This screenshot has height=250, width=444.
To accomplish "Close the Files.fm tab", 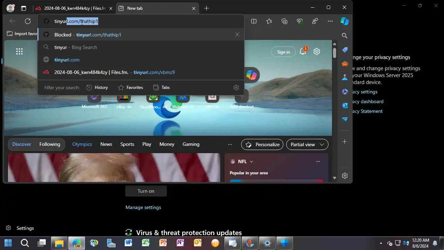I will coord(111,8).
